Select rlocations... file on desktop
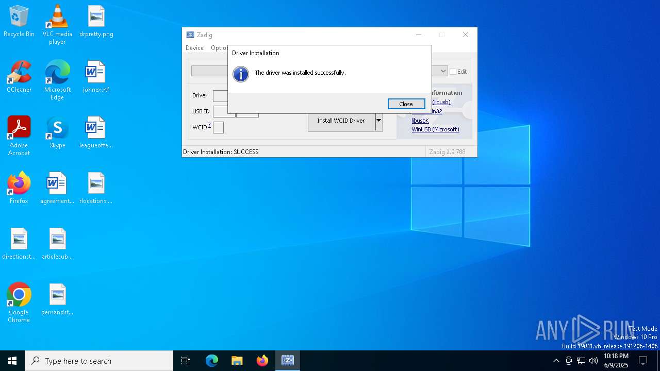 coord(96,189)
